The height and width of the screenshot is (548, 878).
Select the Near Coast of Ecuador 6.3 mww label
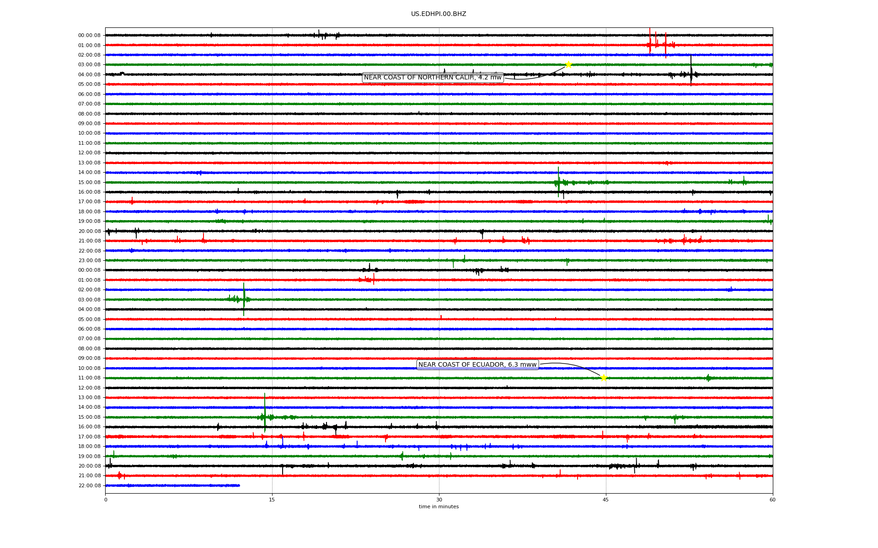[x=477, y=365]
